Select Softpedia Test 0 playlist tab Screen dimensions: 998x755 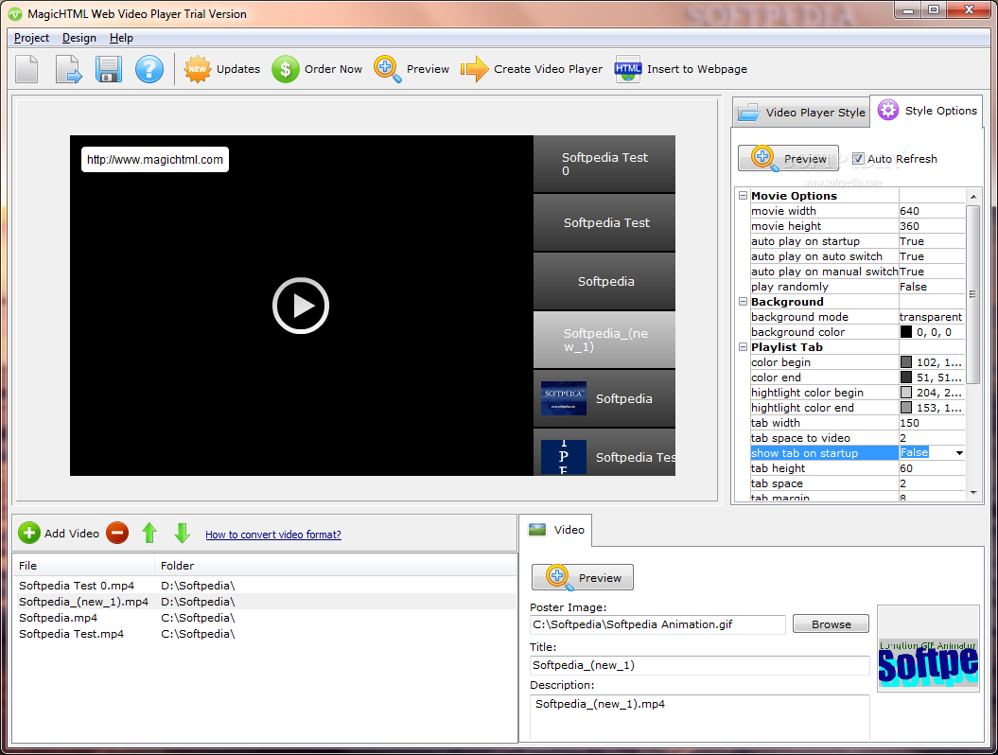pos(604,164)
